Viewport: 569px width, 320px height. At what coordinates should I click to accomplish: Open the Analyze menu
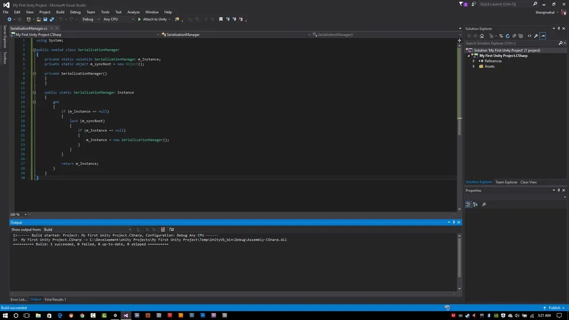(x=133, y=12)
